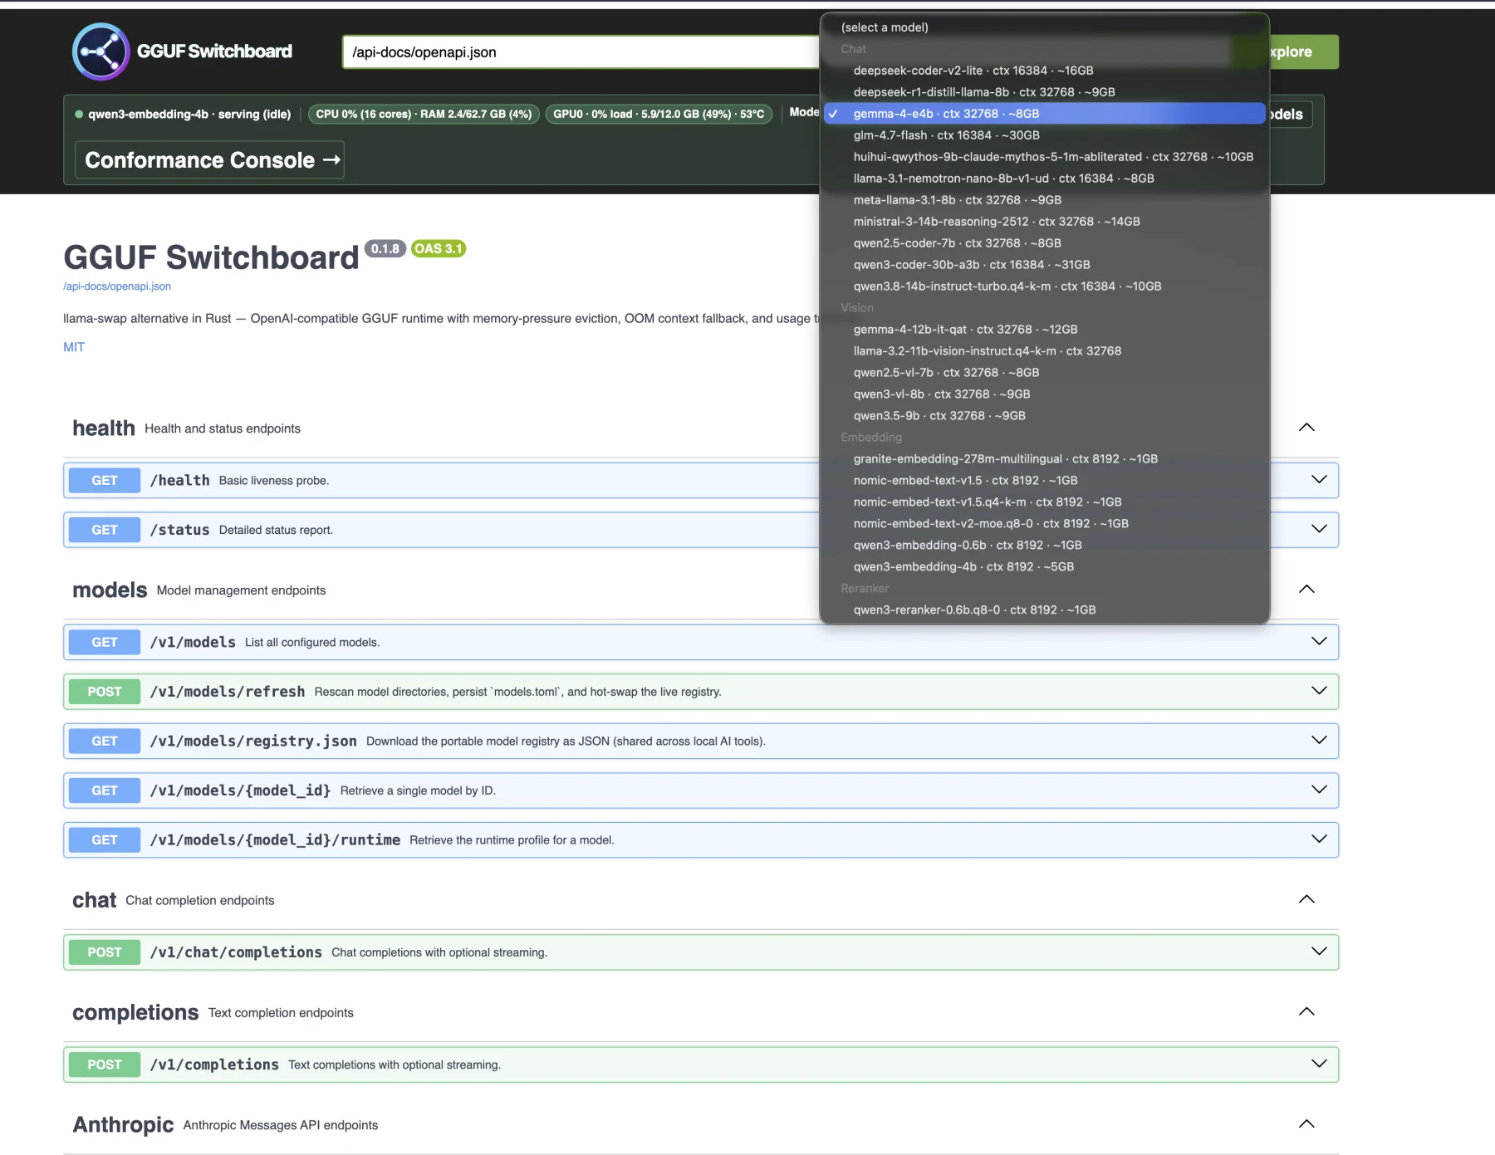The image size is (1495, 1155).
Task: Select ministral-3-14b-reasoning-2512 option
Action: tap(1044, 222)
